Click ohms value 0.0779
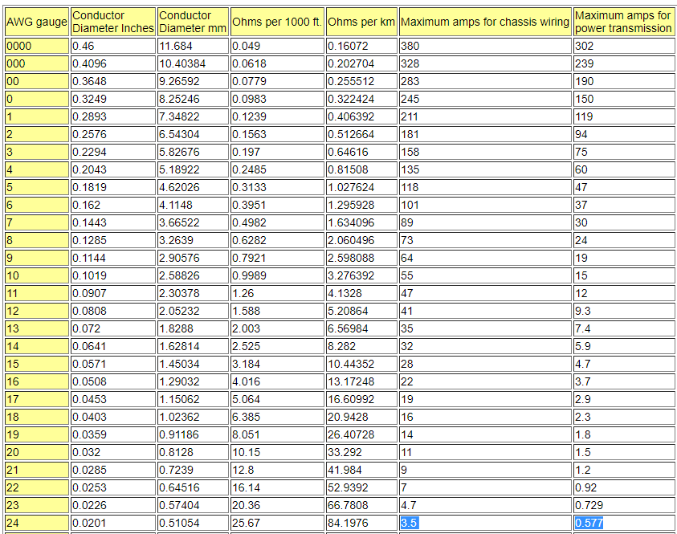677x534 pixels. point(277,81)
